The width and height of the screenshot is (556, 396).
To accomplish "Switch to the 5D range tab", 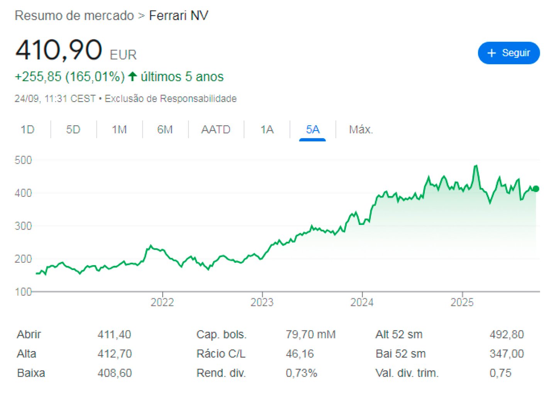I will [x=73, y=129].
